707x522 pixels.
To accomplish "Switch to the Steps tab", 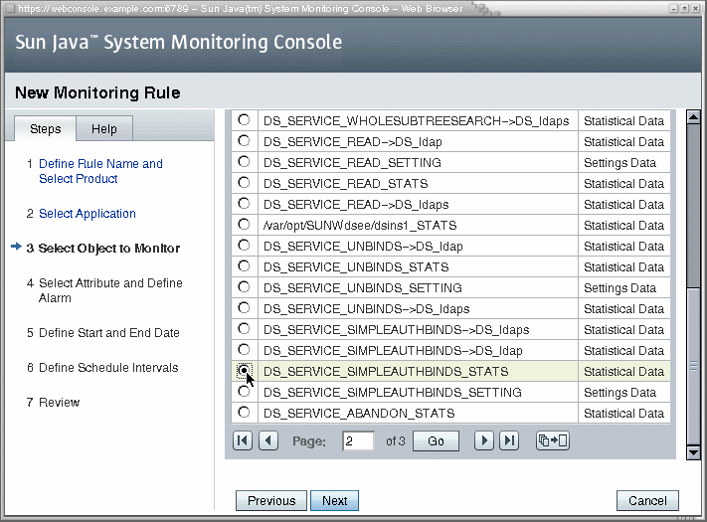I will coord(45,129).
